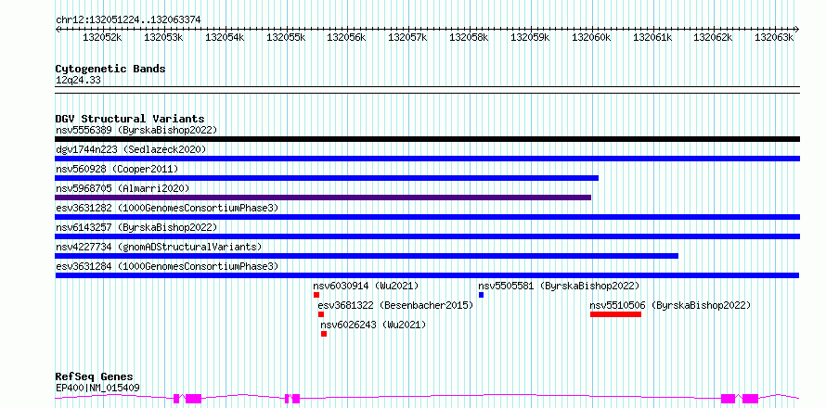826x408 pixels.
Task: Open label esv3681322 (Besenbacher2015)
Action: pos(395,305)
